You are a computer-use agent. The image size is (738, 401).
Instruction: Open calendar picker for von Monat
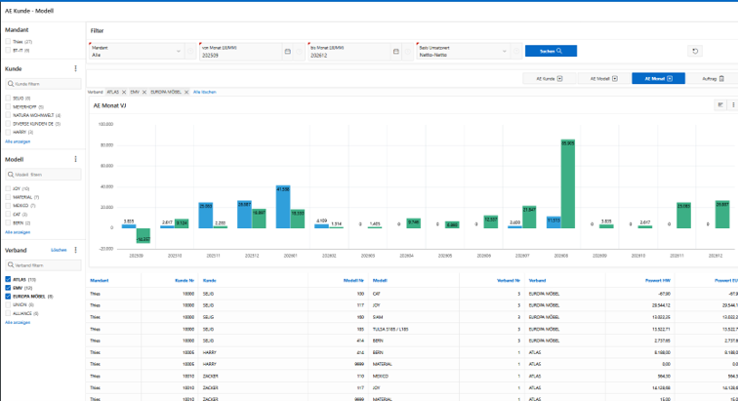288,52
